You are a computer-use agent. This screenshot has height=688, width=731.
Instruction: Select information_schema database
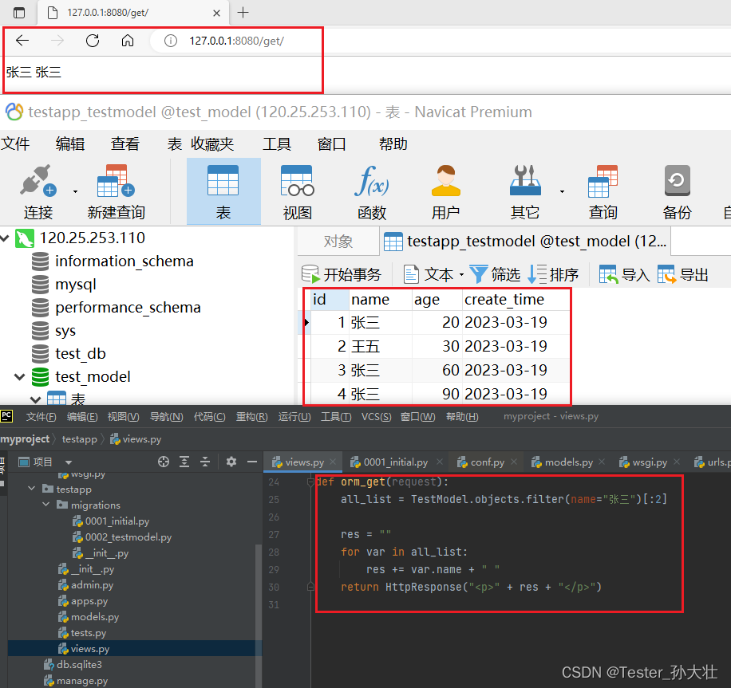[124, 261]
